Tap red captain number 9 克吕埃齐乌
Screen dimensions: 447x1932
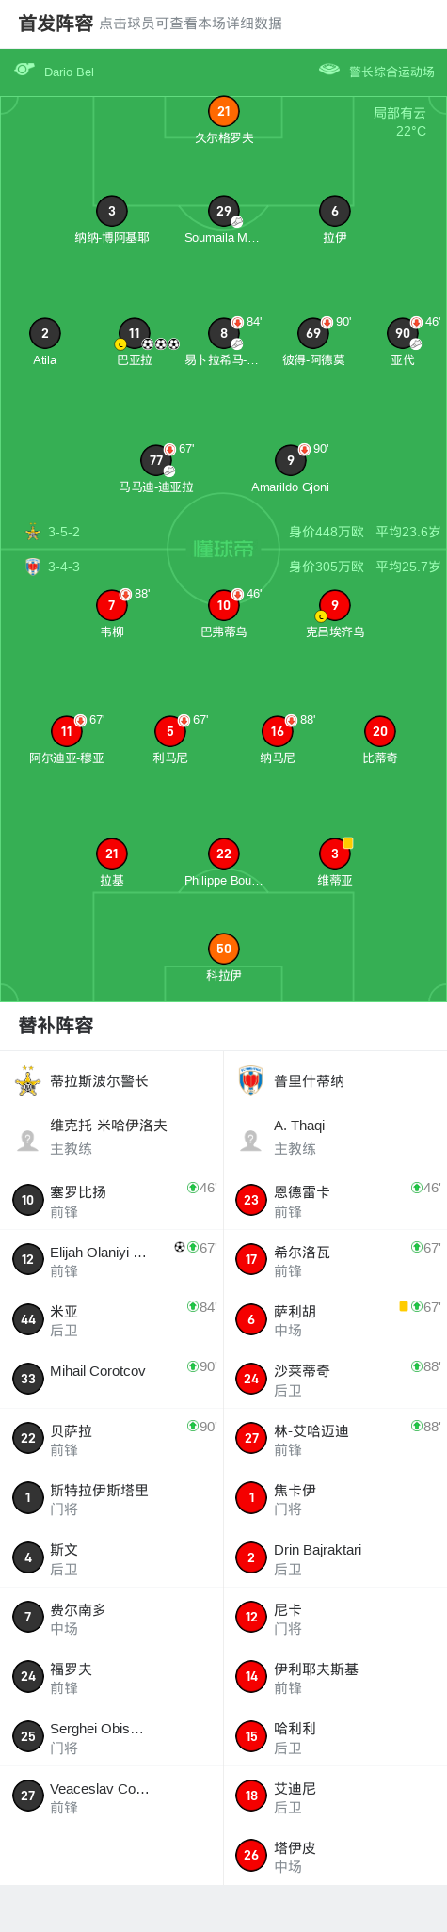[335, 605]
